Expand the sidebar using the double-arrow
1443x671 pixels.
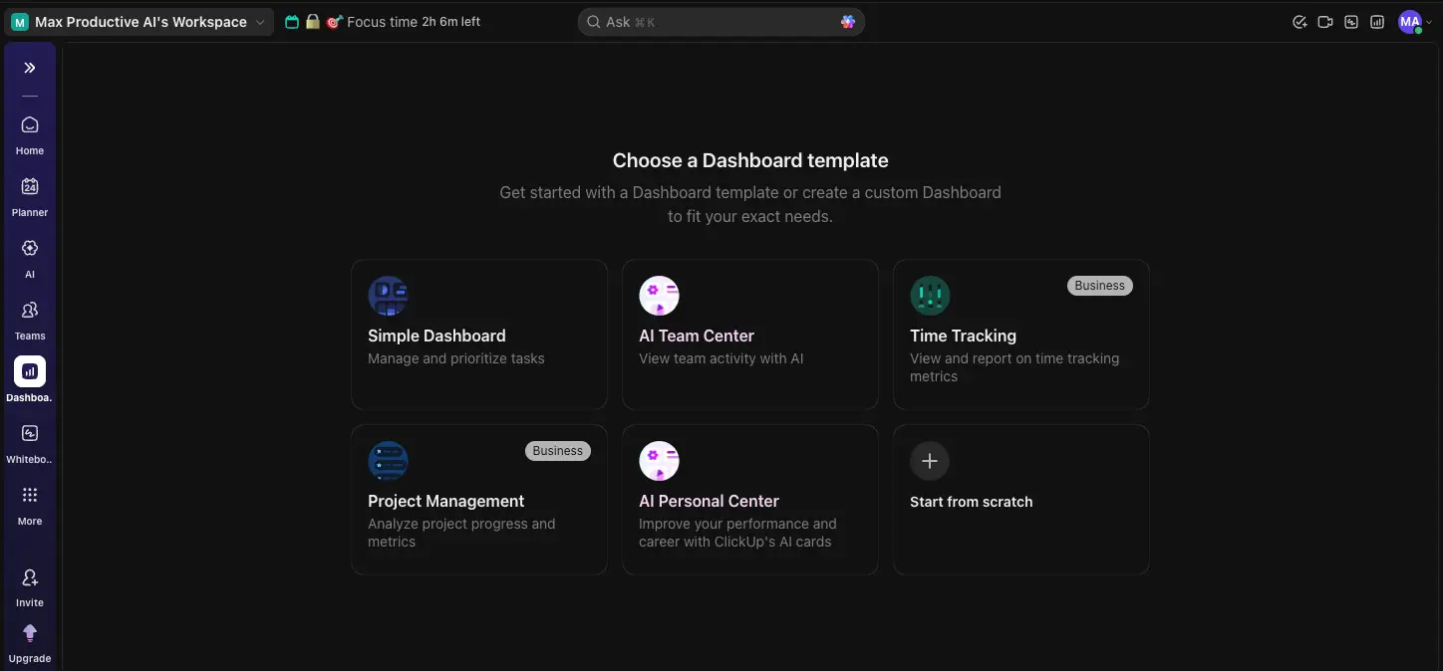click(29, 68)
